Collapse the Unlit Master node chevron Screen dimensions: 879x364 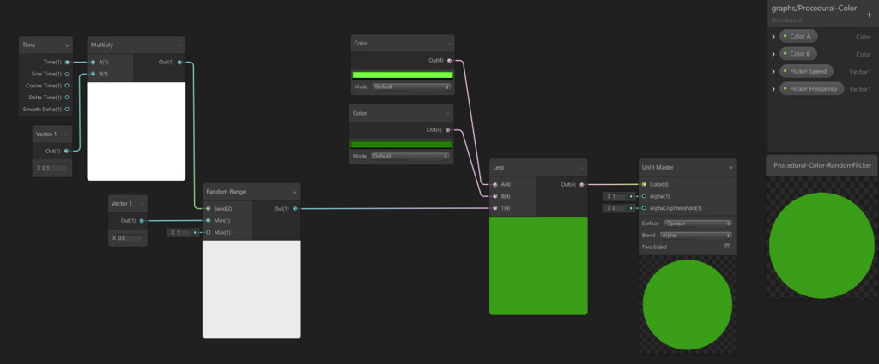coord(730,167)
